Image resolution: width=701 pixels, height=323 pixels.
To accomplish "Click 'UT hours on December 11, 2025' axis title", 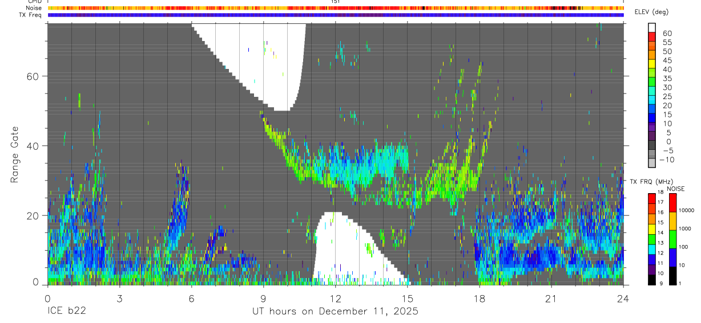I will pos(336,312).
